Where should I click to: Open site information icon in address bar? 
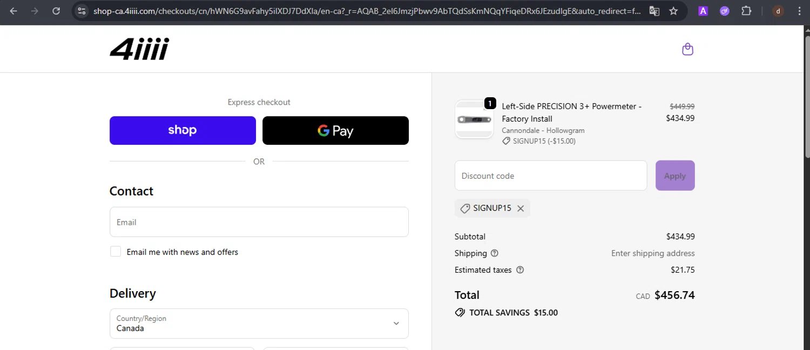pyautogui.click(x=82, y=11)
